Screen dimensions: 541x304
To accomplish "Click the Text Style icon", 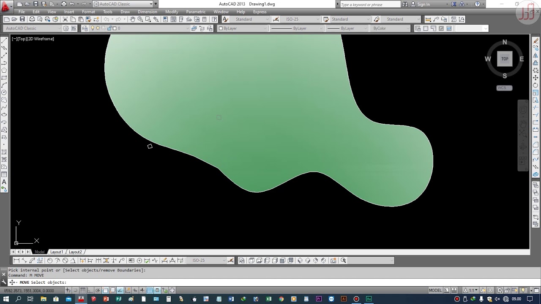I will (x=225, y=19).
